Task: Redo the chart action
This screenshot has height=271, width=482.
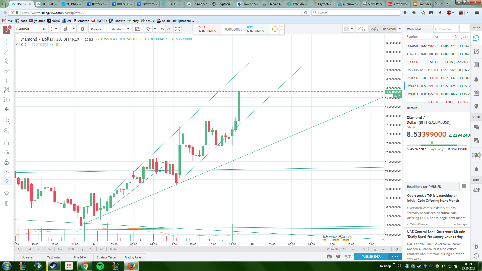Action: pos(169,29)
